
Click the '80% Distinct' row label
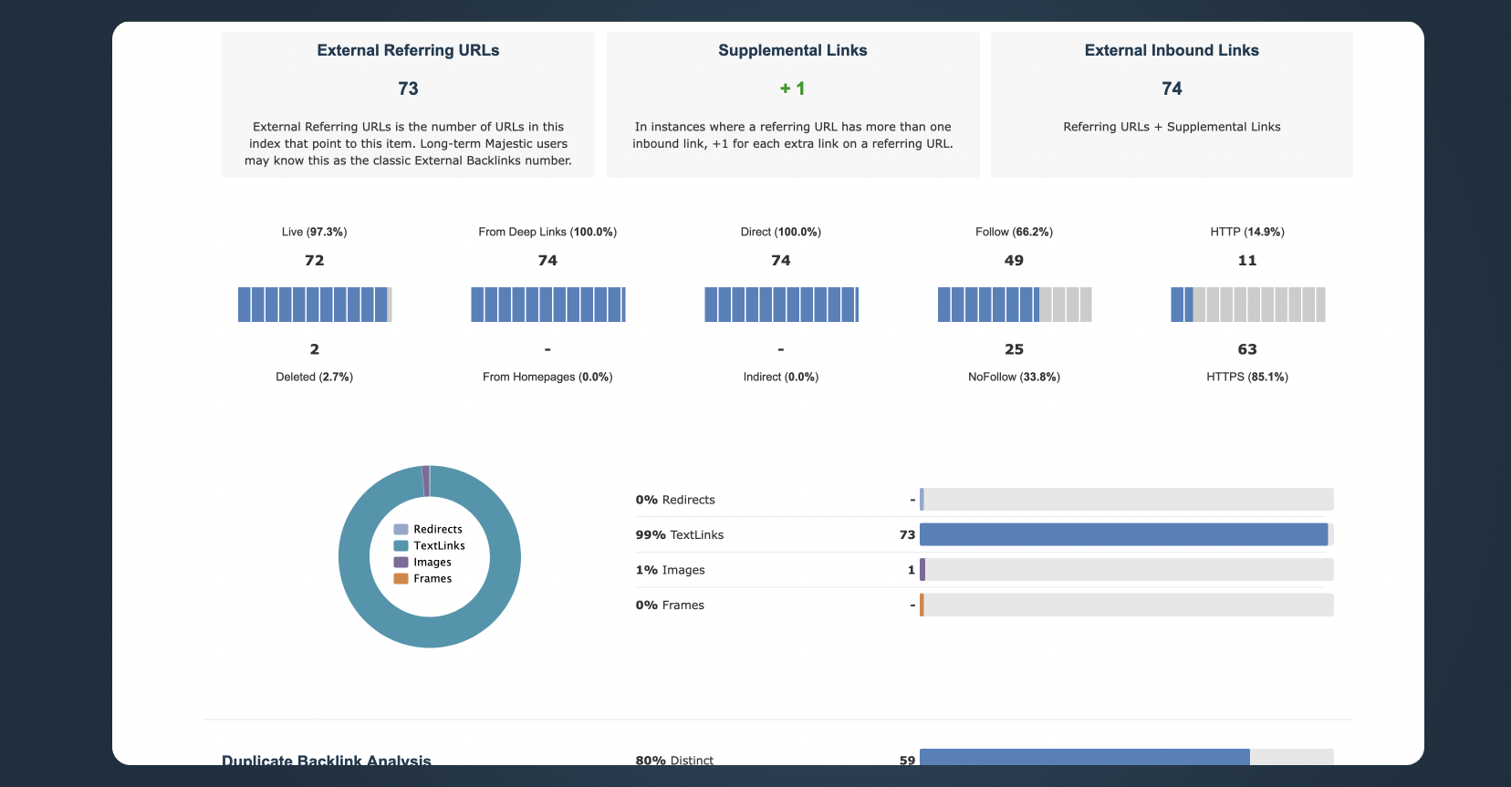click(675, 760)
